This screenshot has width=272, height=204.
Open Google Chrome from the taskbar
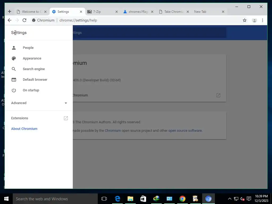pyautogui.click(x=182, y=199)
